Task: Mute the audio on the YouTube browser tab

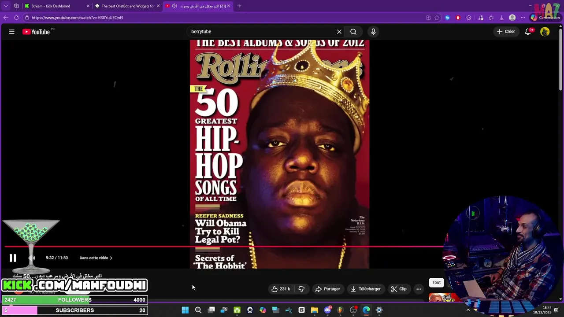Action: pyautogui.click(x=174, y=6)
